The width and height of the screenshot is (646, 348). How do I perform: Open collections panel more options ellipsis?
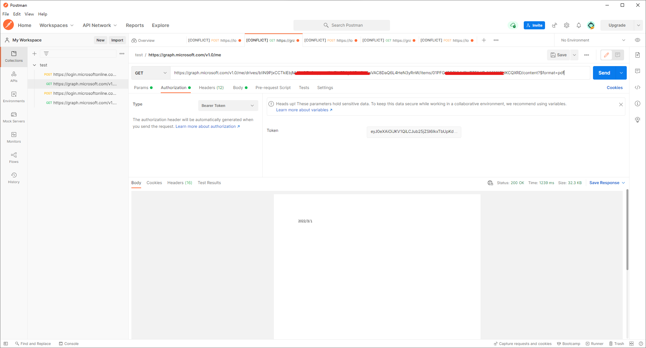[122, 54]
